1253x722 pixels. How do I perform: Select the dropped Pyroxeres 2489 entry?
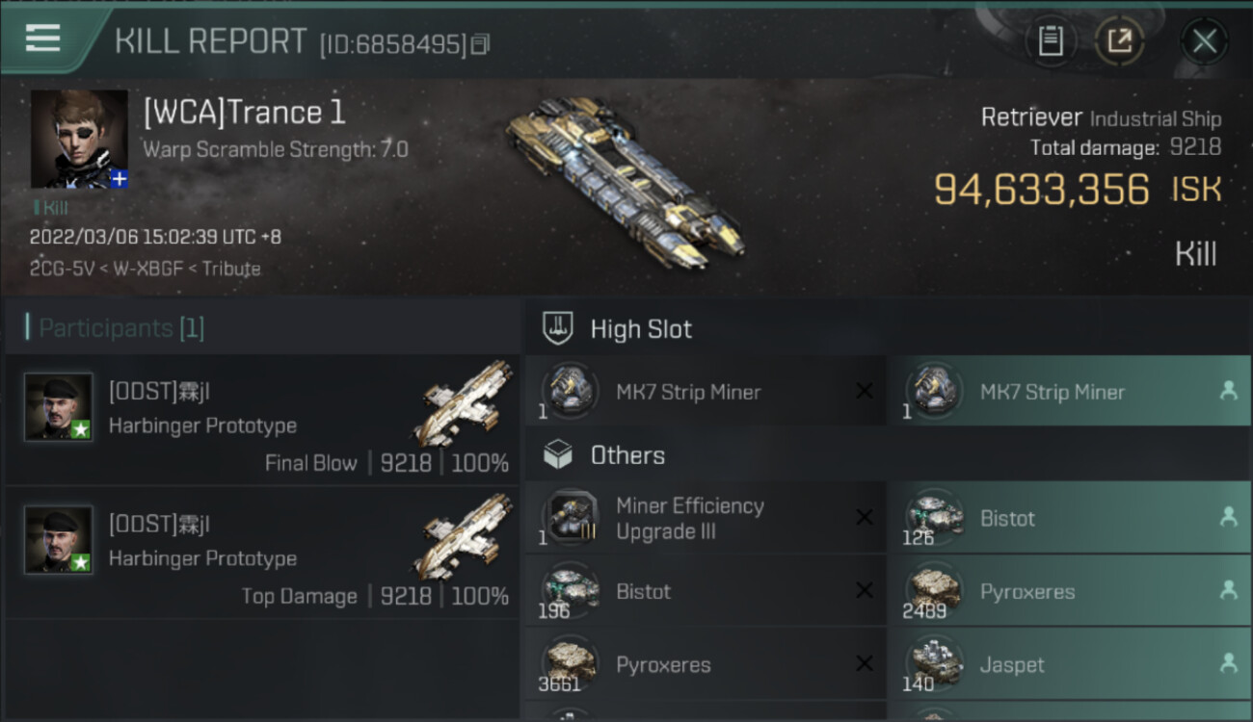pos(1068,591)
